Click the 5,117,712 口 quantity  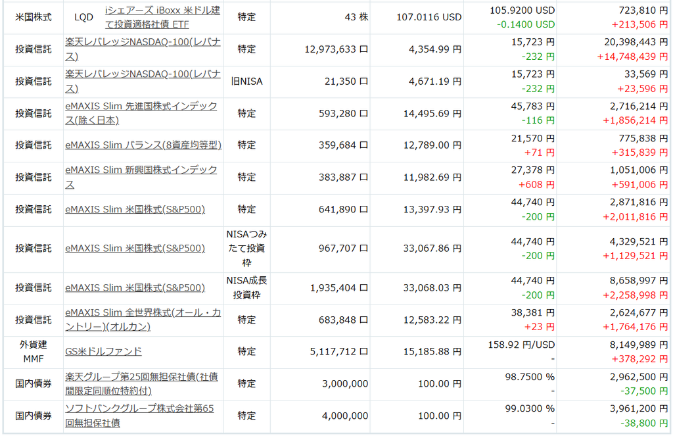(339, 352)
